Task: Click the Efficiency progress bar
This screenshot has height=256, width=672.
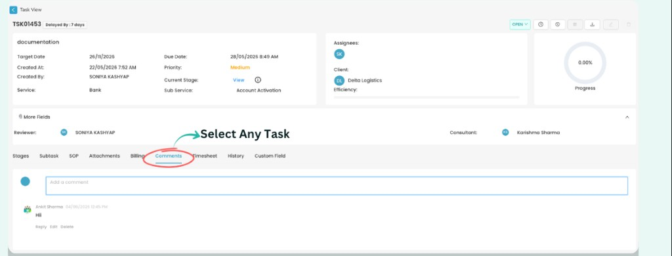Action: (427, 97)
